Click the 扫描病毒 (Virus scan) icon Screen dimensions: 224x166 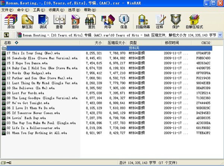click(x=143, y=21)
